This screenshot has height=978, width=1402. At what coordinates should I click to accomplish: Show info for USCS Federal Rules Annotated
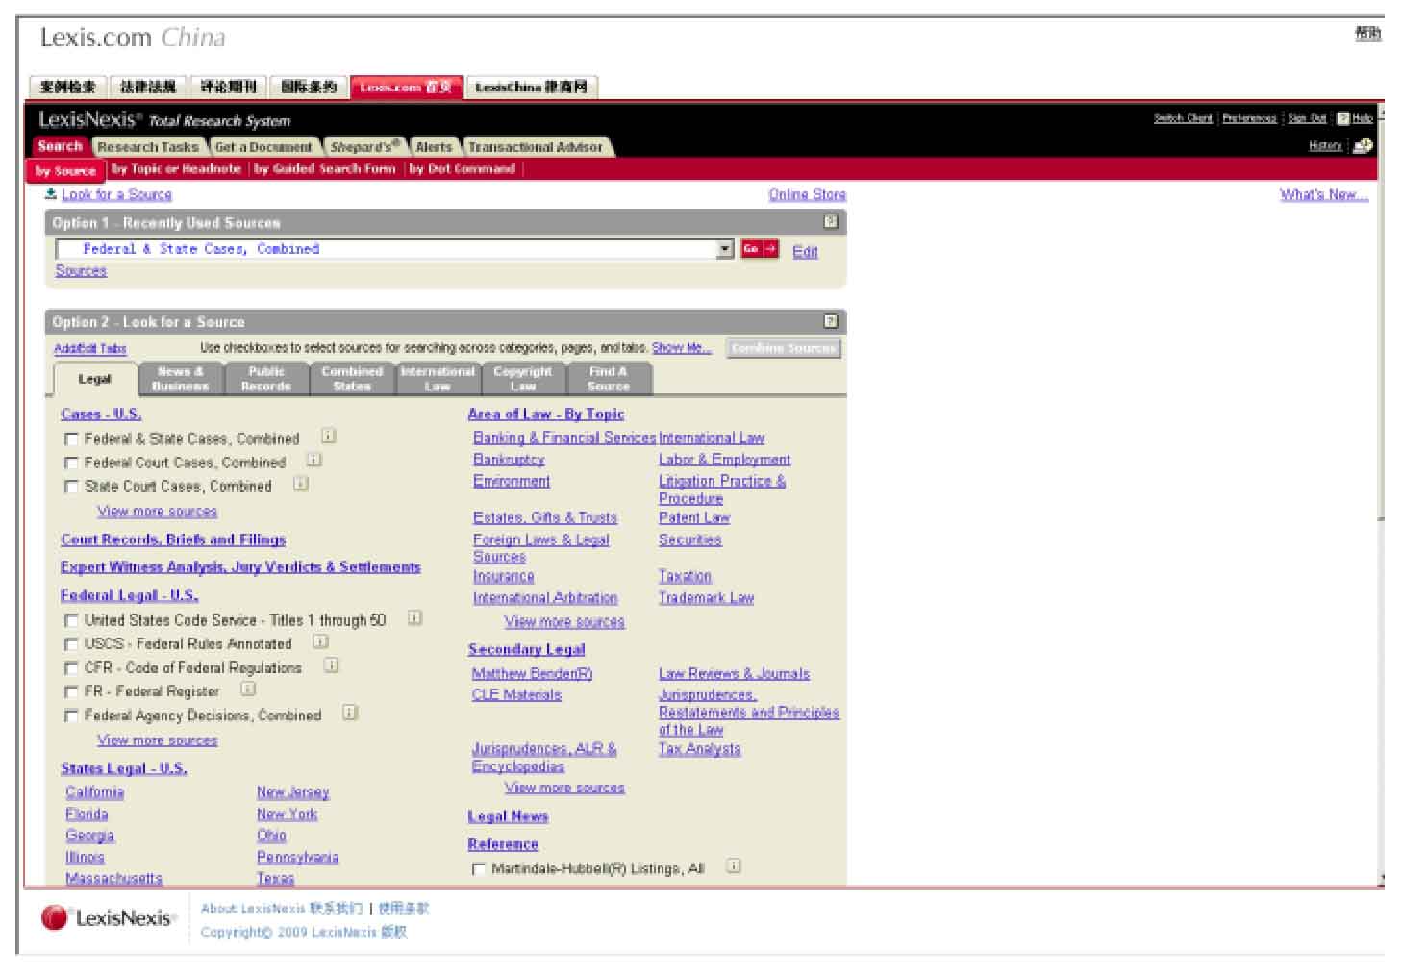(320, 641)
